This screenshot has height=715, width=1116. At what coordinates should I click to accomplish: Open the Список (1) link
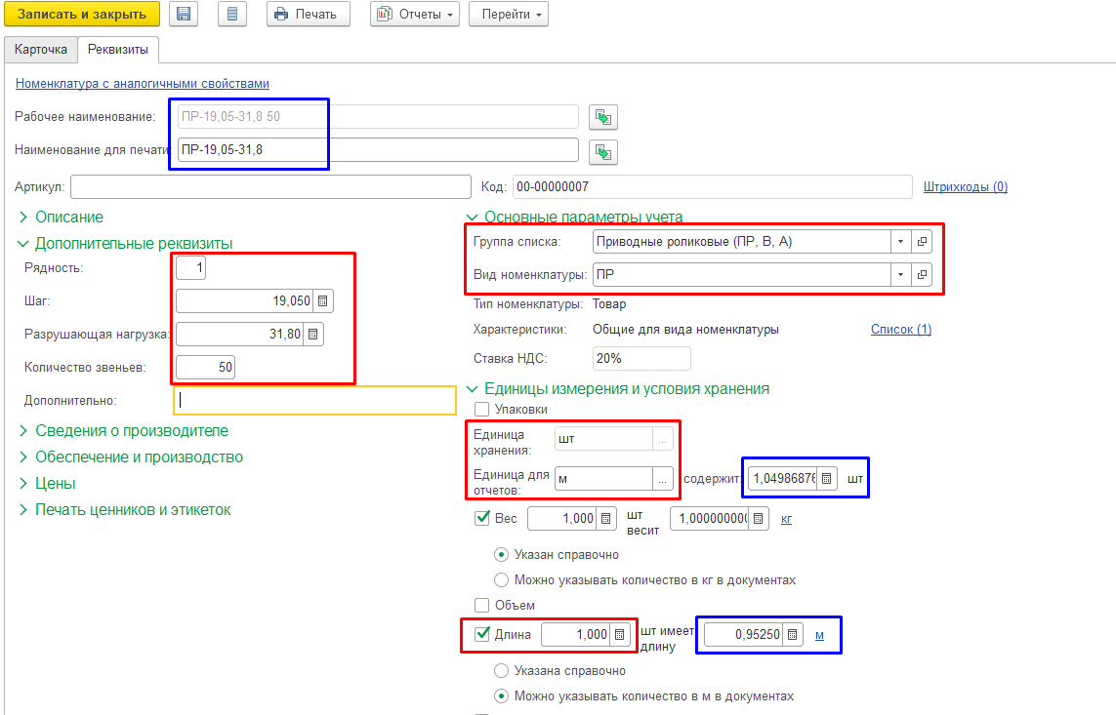coord(901,329)
